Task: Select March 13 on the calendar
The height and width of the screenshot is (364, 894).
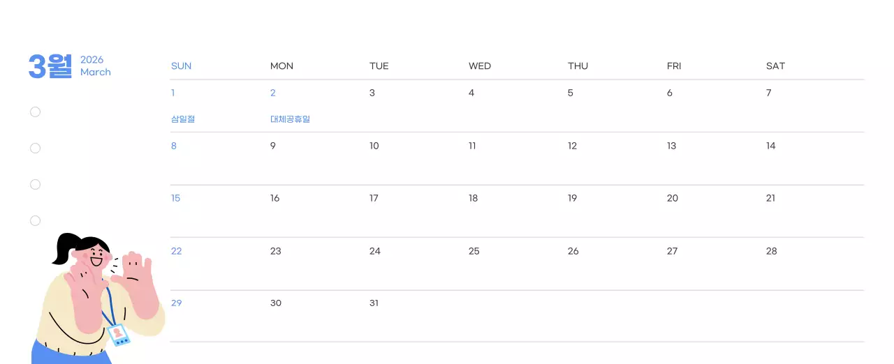Action: [671, 146]
